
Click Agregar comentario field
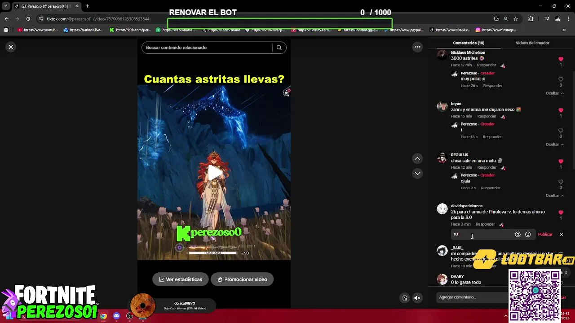click(x=472, y=297)
